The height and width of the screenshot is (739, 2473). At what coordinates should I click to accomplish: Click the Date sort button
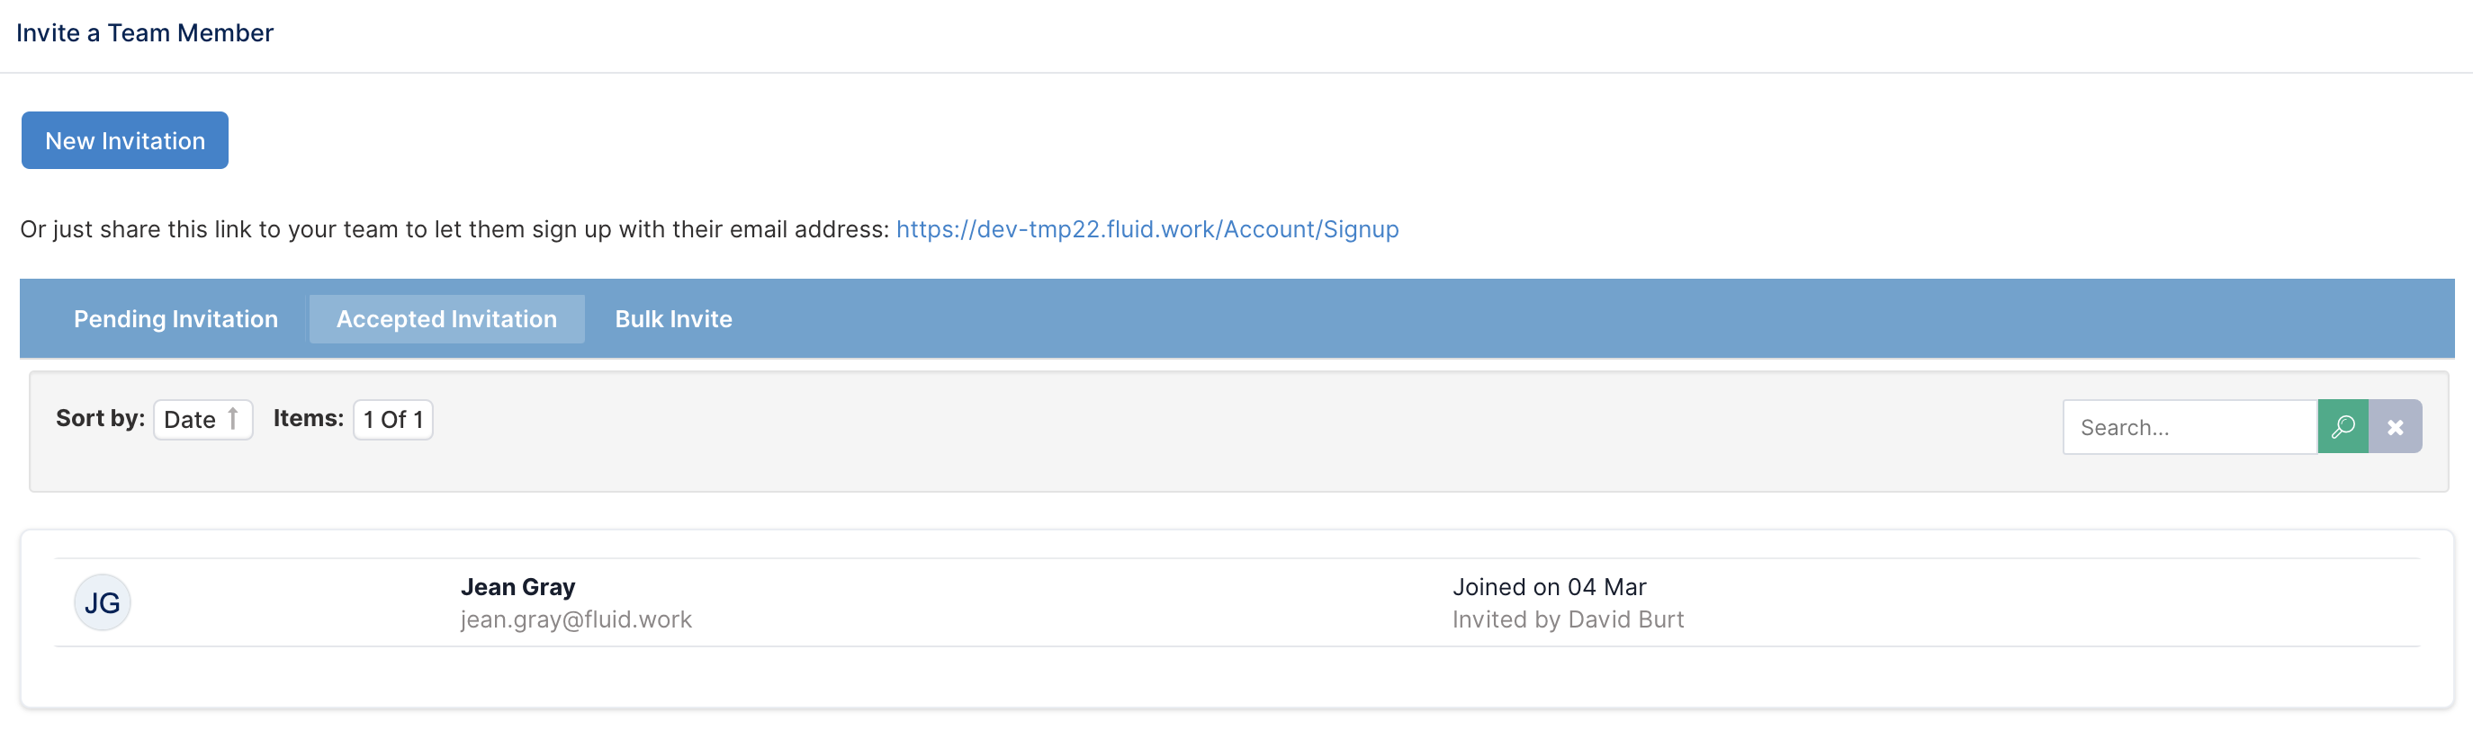point(202,419)
